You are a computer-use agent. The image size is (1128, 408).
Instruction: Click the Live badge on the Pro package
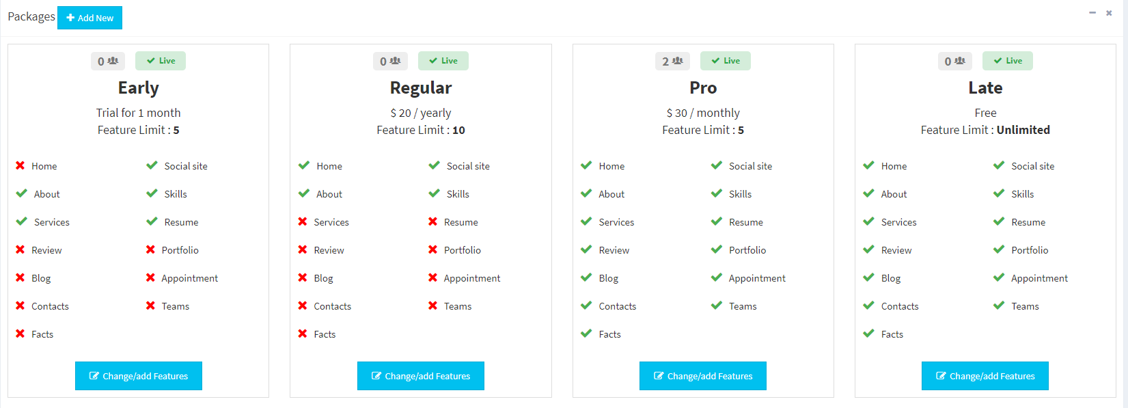point(725,61)
